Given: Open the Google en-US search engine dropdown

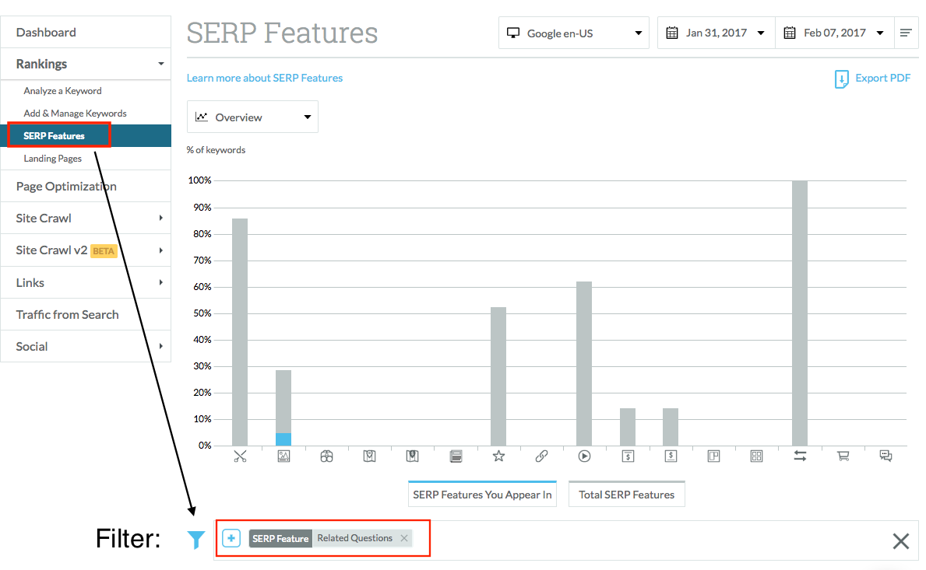Looking at the screenshot, I should 574,33.
